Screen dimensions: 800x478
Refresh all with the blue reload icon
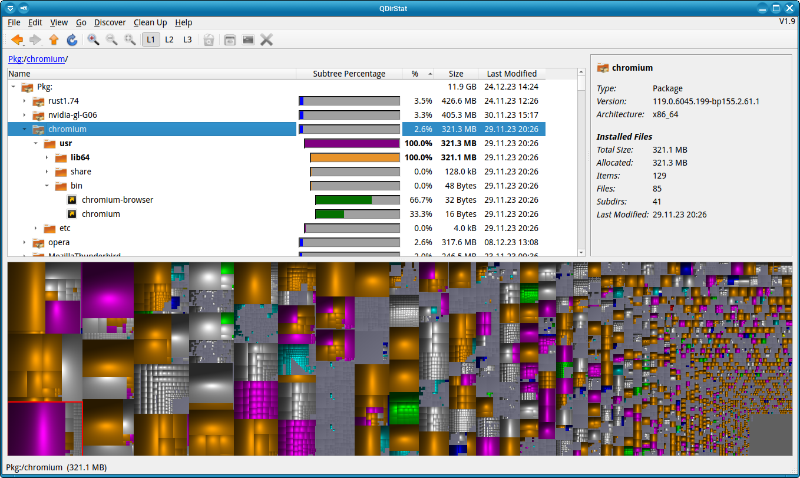pos(72,39)
